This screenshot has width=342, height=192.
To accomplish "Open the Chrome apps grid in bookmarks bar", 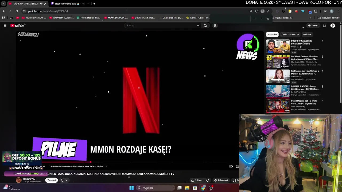I will (3, 18).
